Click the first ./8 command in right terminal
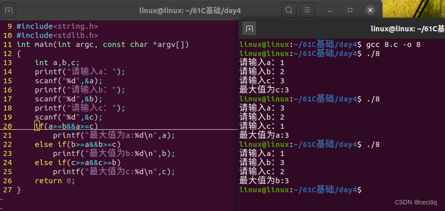Viewport: 445px width, 211px height. click(x=373, y=54)
